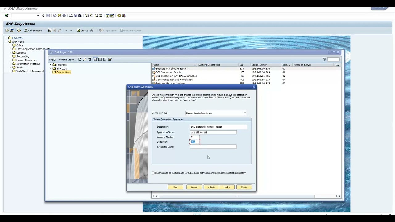Select Favorites folder in SAP Logon tree
This screenshot has height=222, width=395.
tap(61, 65)
